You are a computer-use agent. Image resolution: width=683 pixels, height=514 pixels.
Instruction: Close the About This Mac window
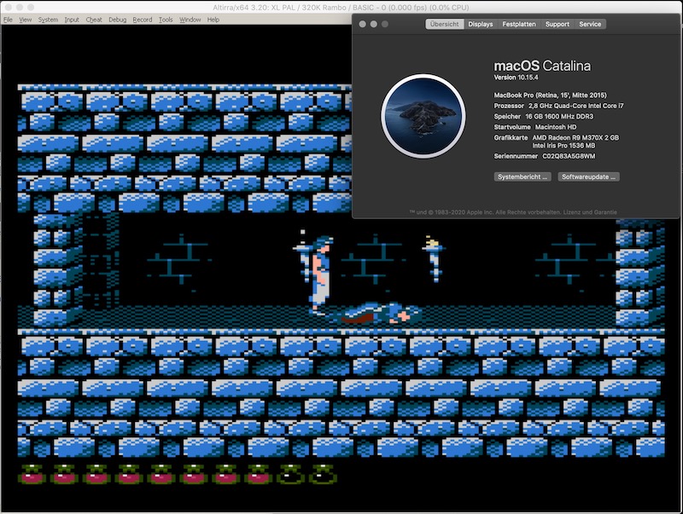click(x=362, y=25)
